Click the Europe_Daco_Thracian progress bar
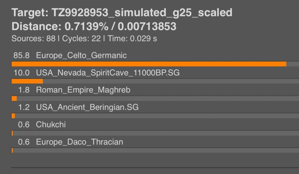Image resolution: width=299 pixels, height=174 pixels. tap(155, 150)
